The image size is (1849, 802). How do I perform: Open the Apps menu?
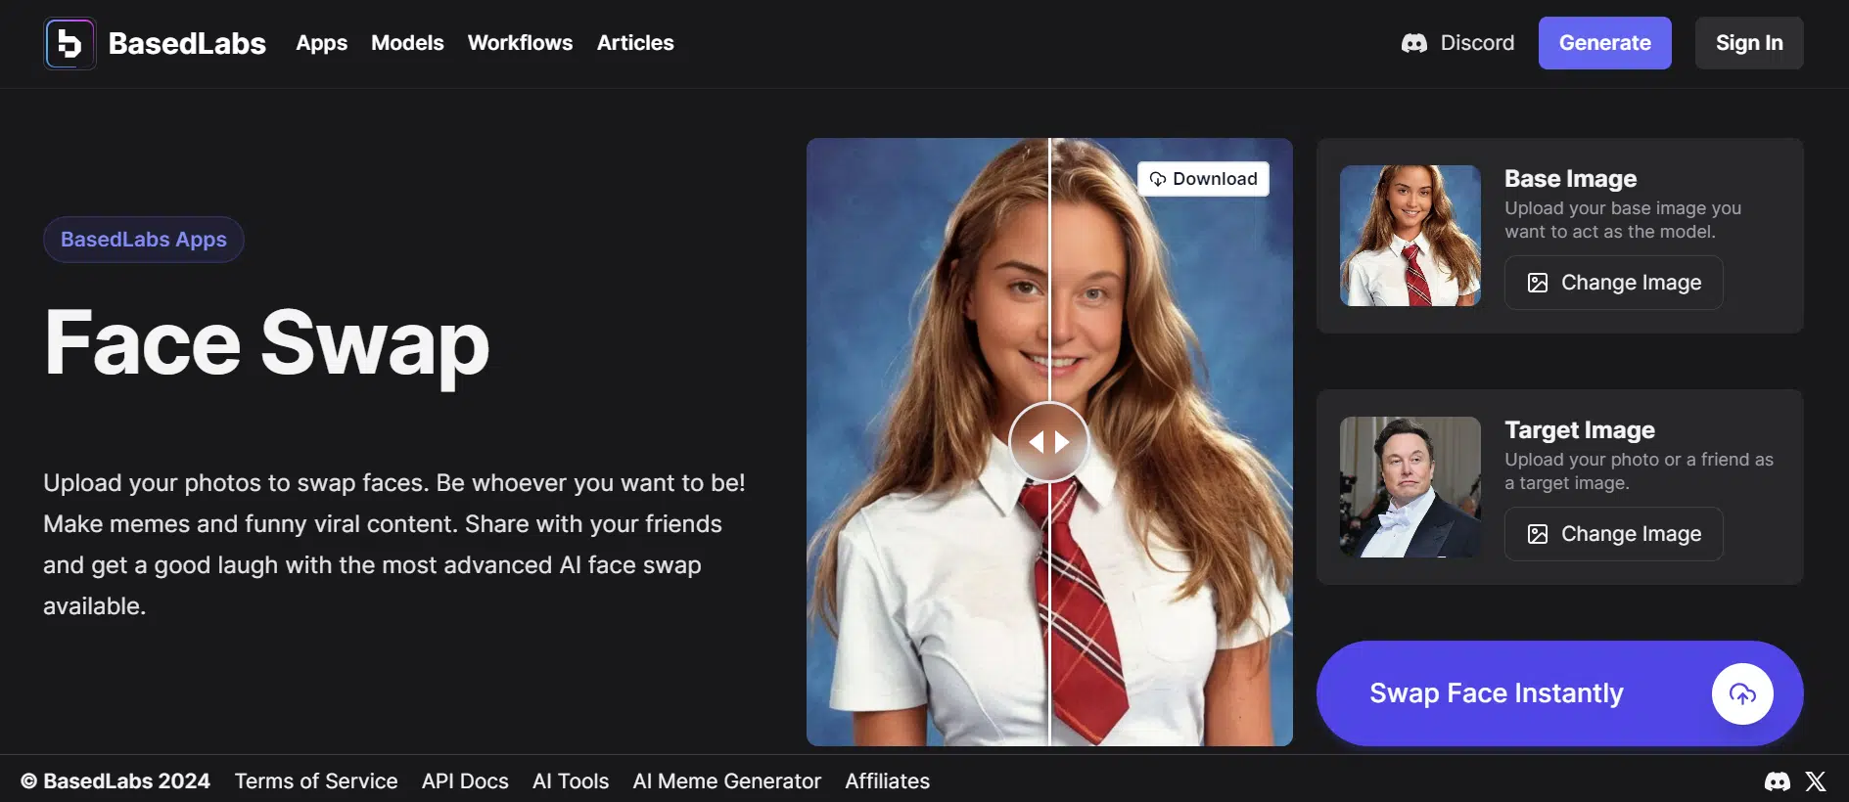pyautogui.click(x=321, y=43)
